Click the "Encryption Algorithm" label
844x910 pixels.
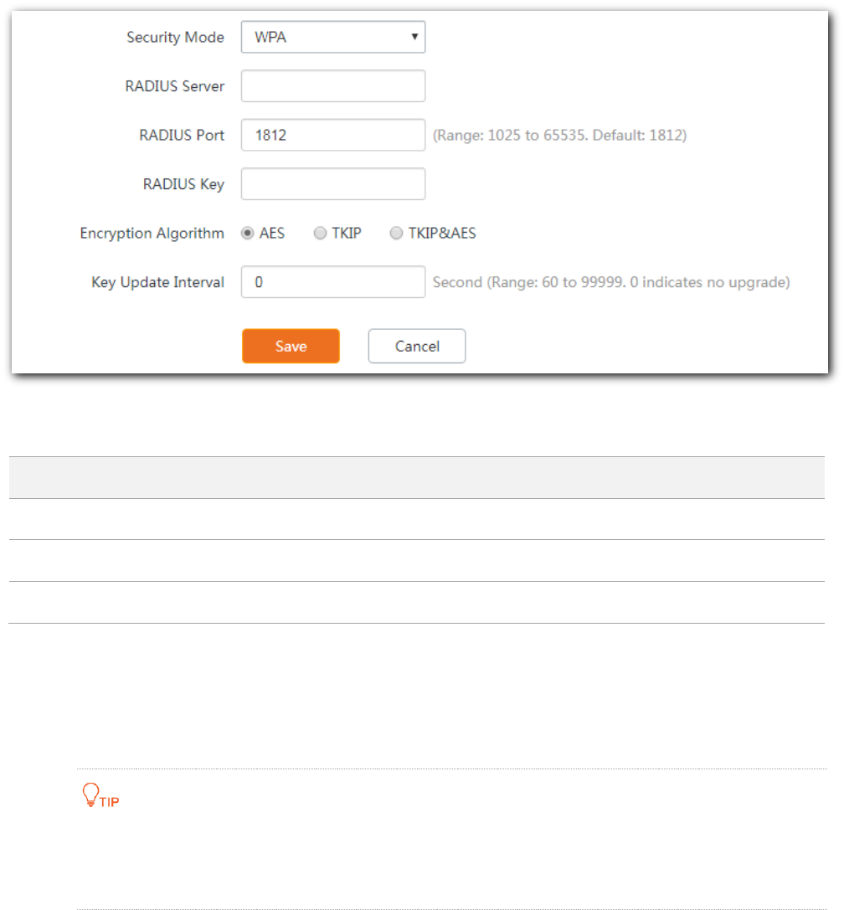tap(152, 234)
